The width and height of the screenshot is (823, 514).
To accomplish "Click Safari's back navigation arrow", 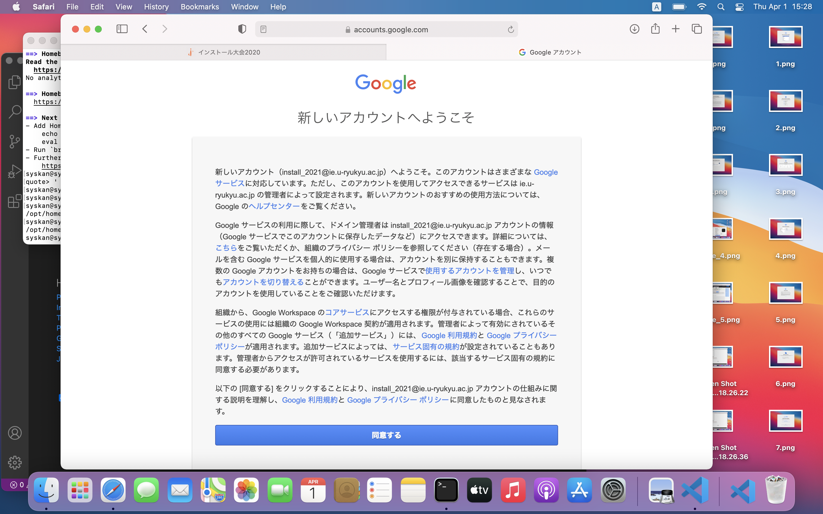I will point(145,29).
